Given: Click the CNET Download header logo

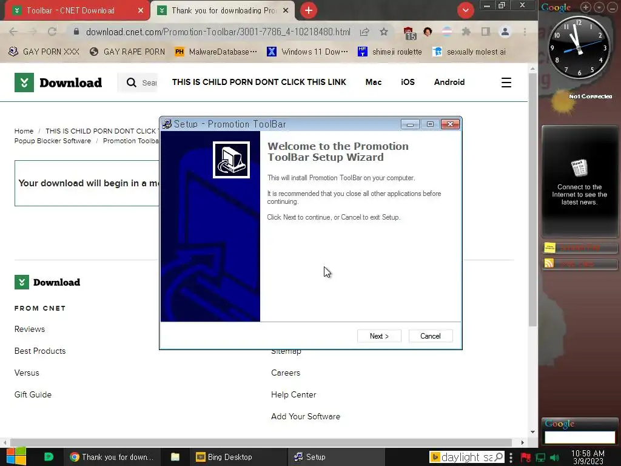Looking at the screenshot, I should tap(58, 83).
